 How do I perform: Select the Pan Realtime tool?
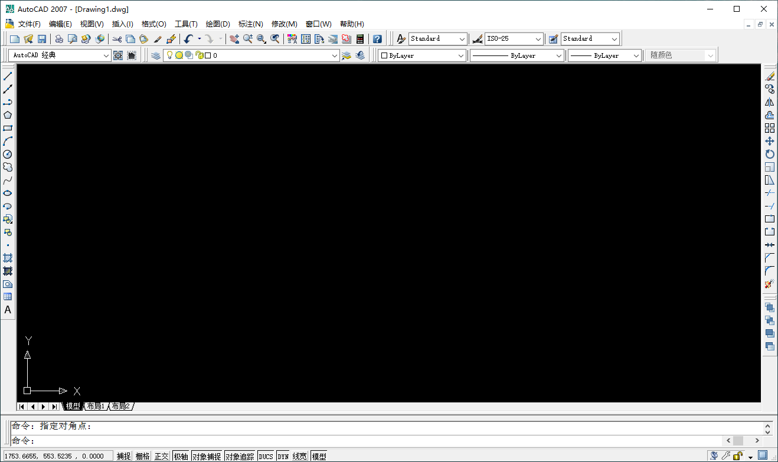pos(234,38)
